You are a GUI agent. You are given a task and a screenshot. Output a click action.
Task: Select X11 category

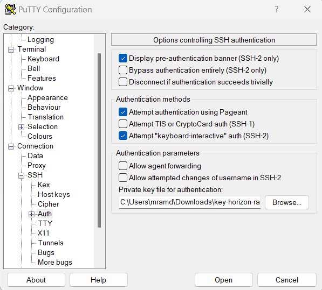(x=44, y=233)
